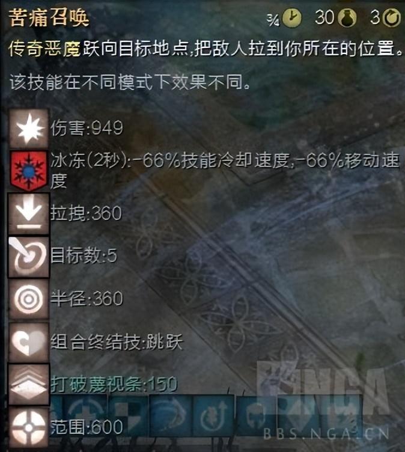The image size is (405, 452).
Task: Click the BBS.NGA.CN watermark
Action: (326, 433)
